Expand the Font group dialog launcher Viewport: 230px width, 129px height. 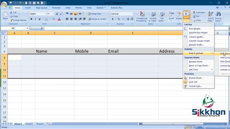(x=62, y=24)
